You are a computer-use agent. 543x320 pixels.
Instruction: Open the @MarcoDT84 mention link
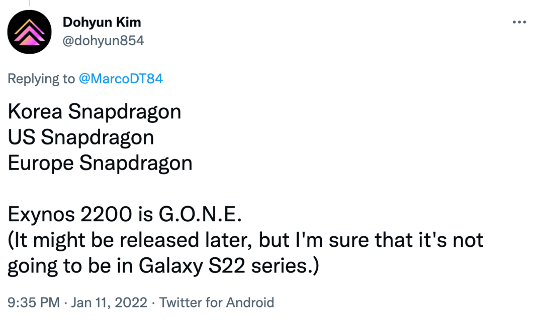pos(121,79)
